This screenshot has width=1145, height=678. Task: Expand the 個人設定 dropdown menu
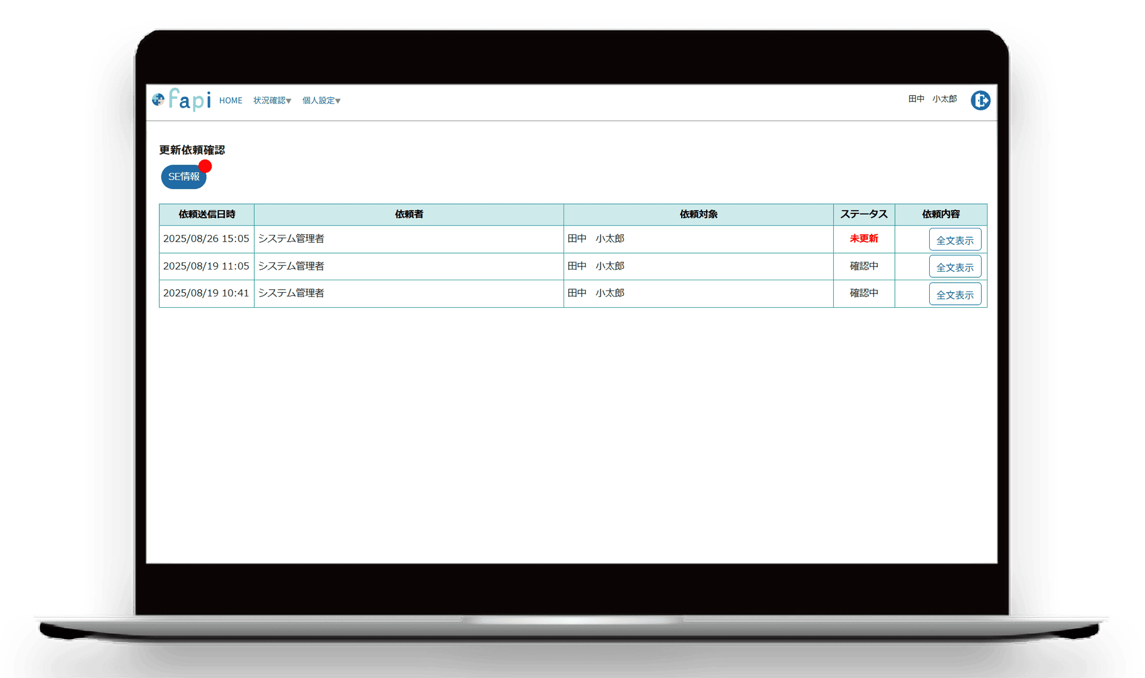pyautogui.click(x=321, y=101)
